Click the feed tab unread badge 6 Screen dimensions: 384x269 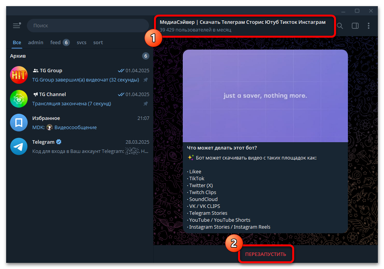66,42
